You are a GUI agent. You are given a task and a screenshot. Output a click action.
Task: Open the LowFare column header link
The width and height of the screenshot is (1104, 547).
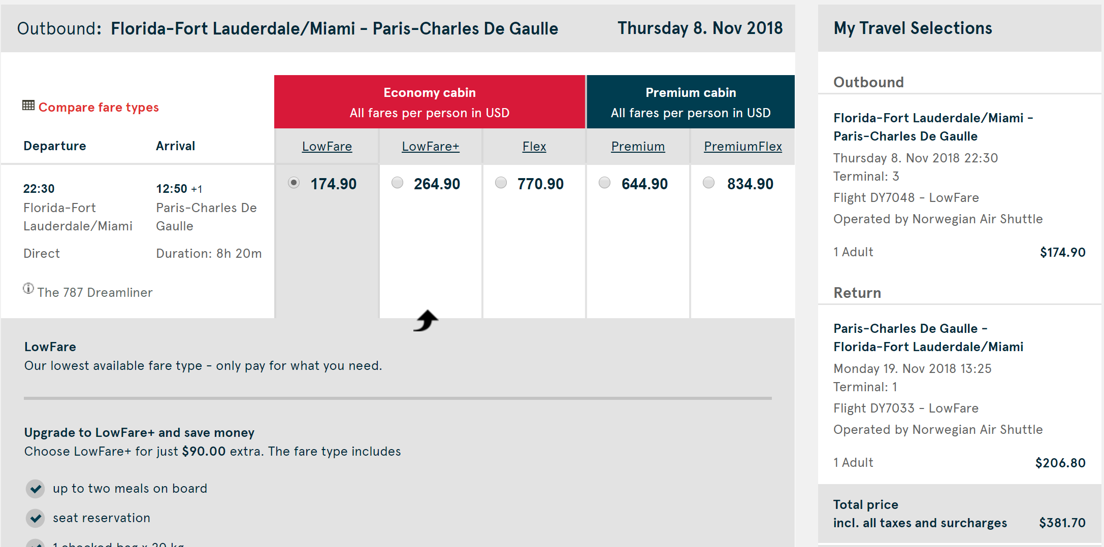[x=327, y=147]
